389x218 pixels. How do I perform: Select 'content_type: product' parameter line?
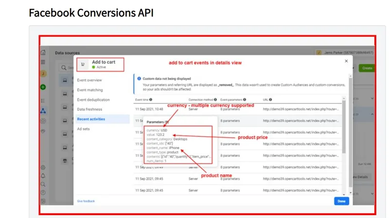(162, 152)
